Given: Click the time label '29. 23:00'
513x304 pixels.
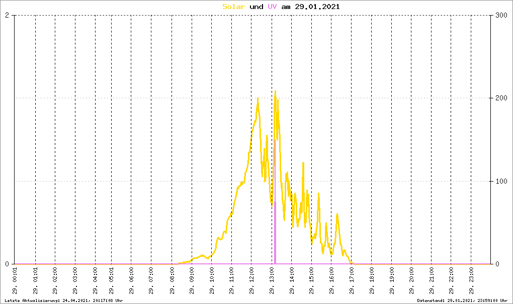Looking at the screenshot, I should click(x=471, y=281).
